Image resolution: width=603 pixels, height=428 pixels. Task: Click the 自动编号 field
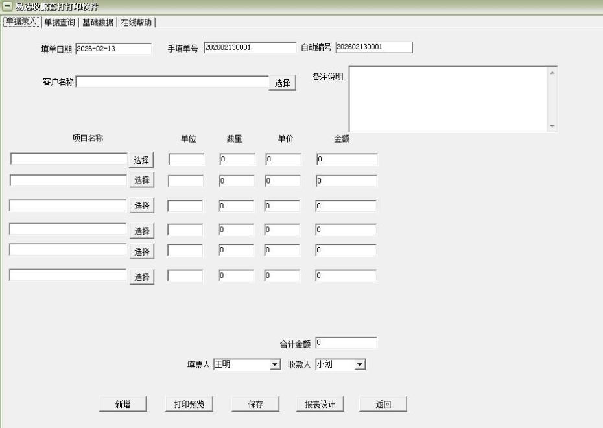[x=374, y=47]
